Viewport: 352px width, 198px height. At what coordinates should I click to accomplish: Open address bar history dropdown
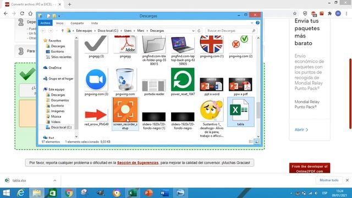[x=193, y=31]
